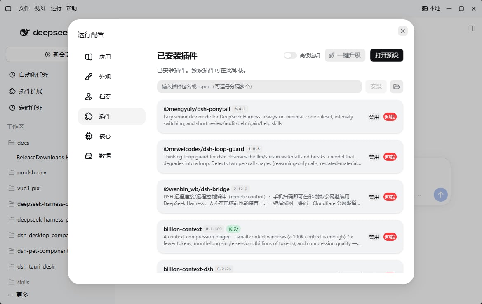The height and width of the screenshot is (304, 482).
Task: Uninstall the billion-context plugin
Action: pyautogui.click(x=390, y=237)
